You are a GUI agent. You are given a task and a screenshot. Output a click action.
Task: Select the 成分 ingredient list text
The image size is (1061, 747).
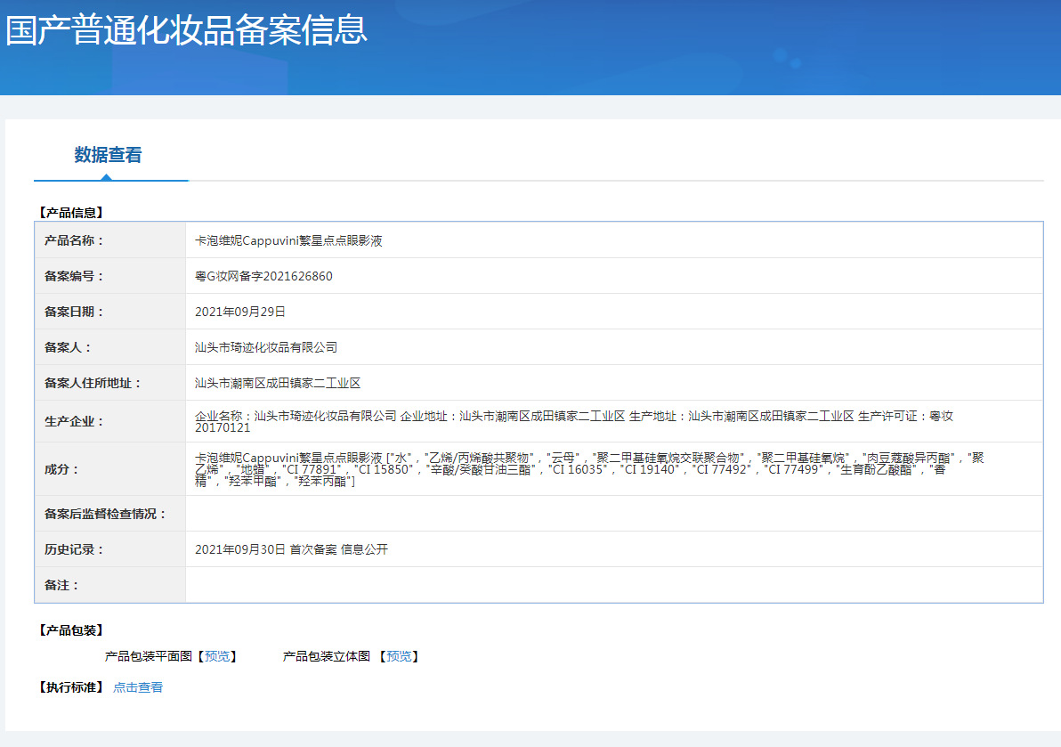coord(589,469)
